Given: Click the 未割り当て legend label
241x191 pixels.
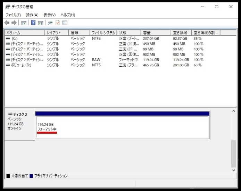Looking at the screenshot, I should click(x=19, y=176).
